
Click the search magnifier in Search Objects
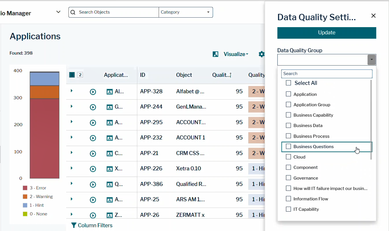(73, 12)
